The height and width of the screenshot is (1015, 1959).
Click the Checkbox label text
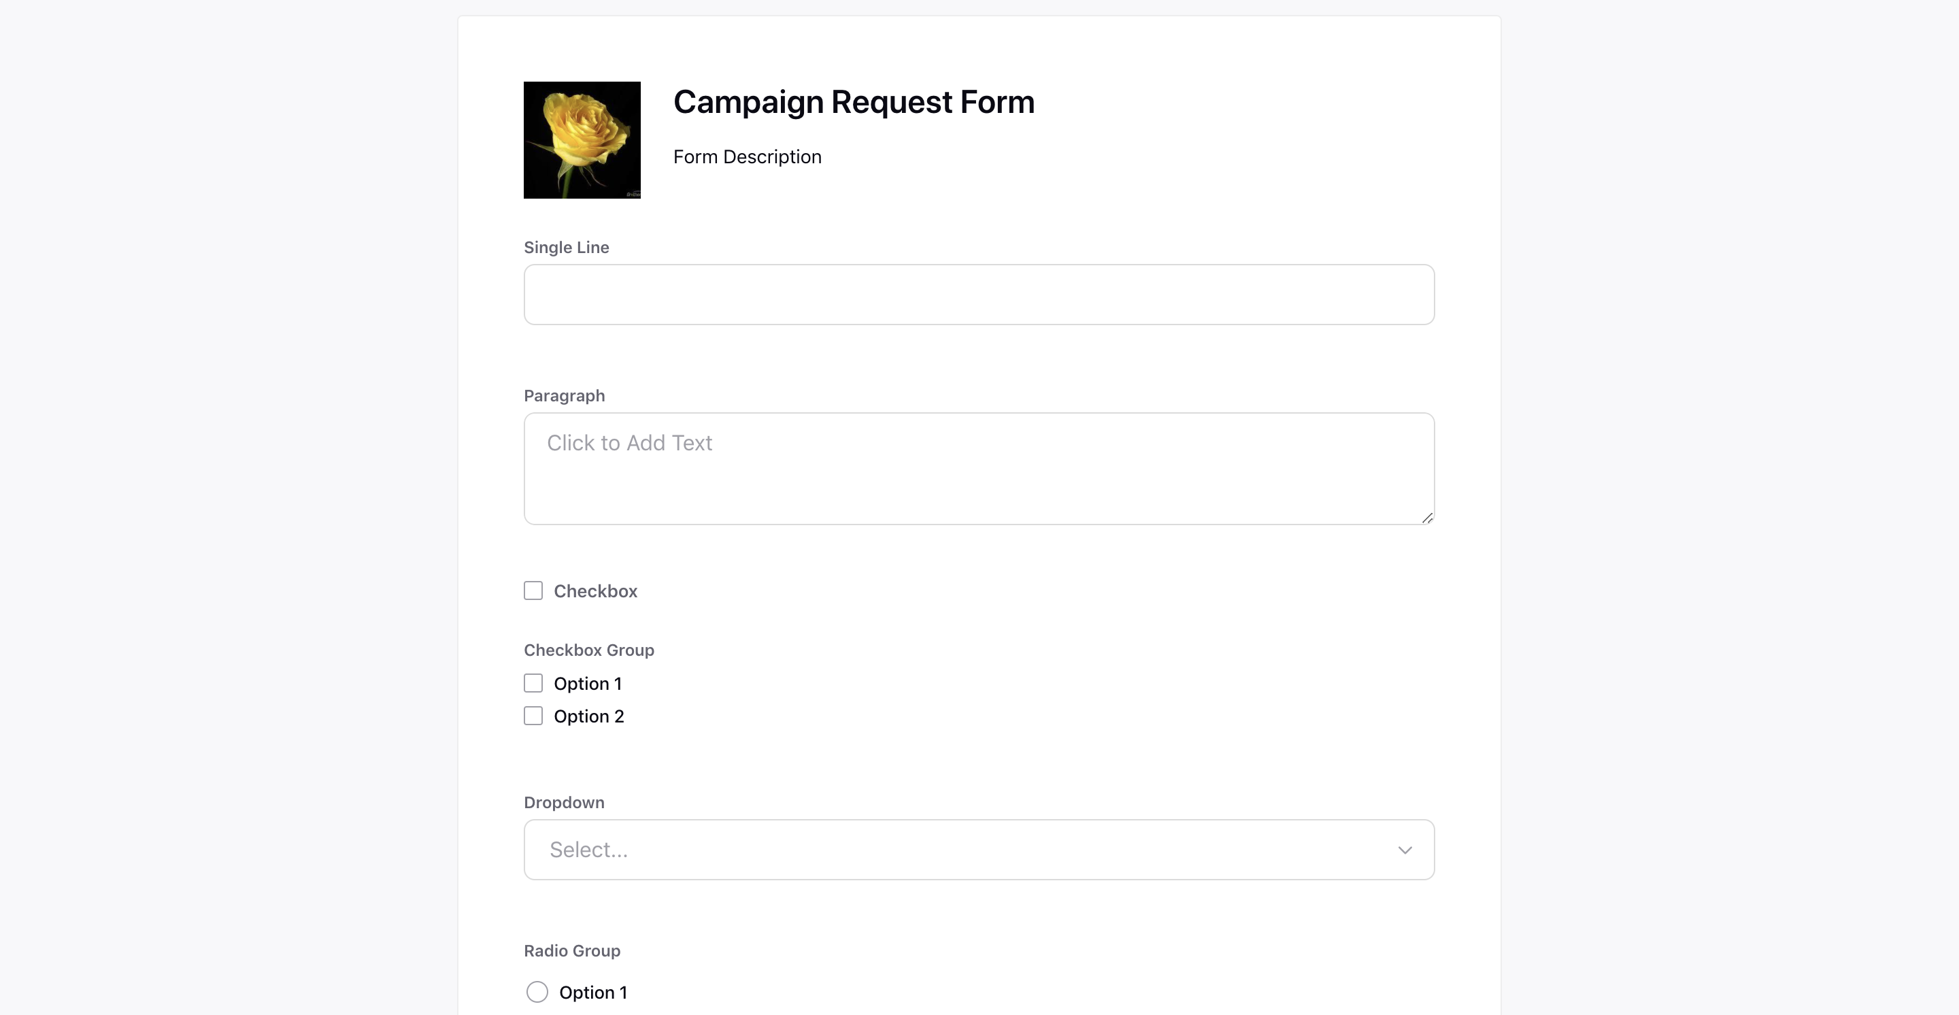pos(595,590)
